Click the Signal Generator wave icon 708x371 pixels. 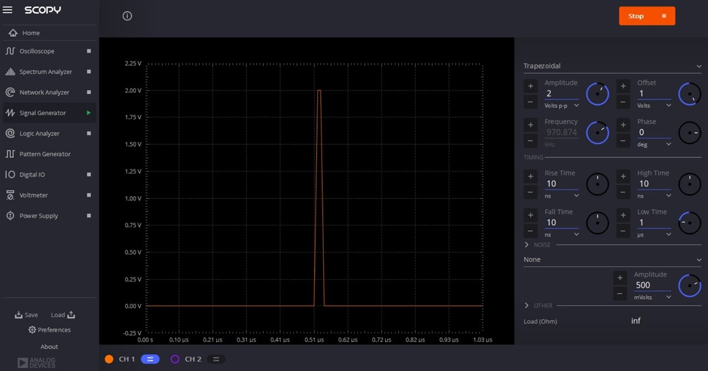point(10,113)
